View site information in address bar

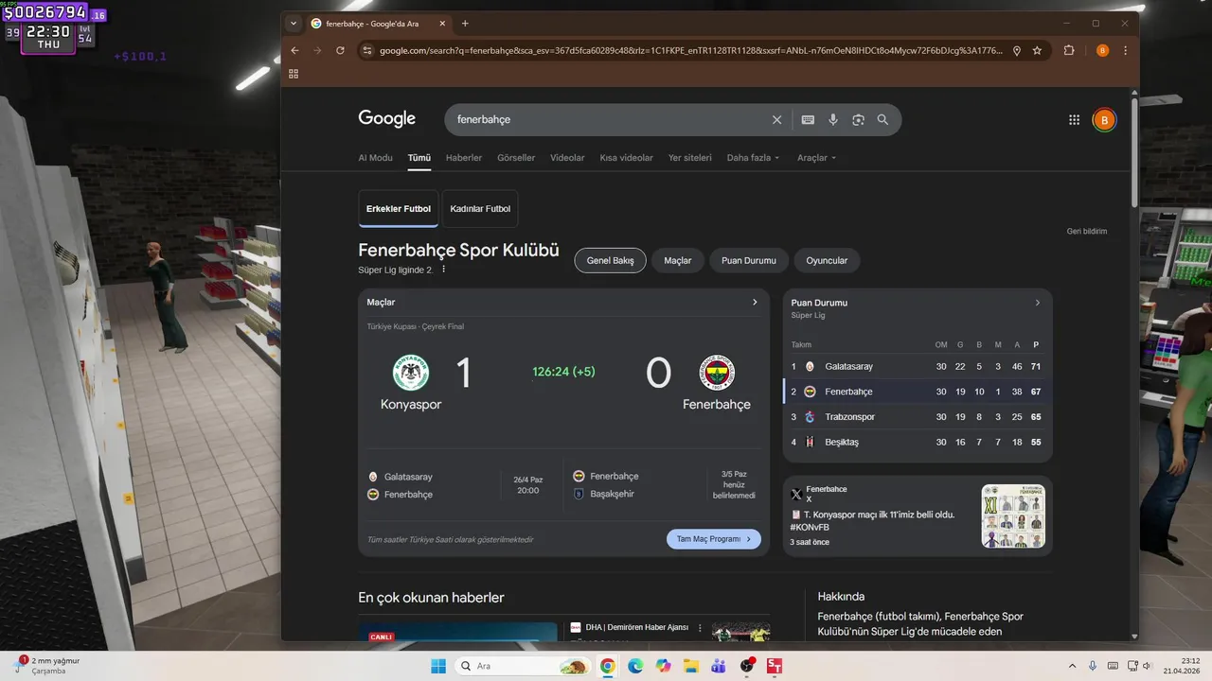pyautogui.click(x=366, y=50)
